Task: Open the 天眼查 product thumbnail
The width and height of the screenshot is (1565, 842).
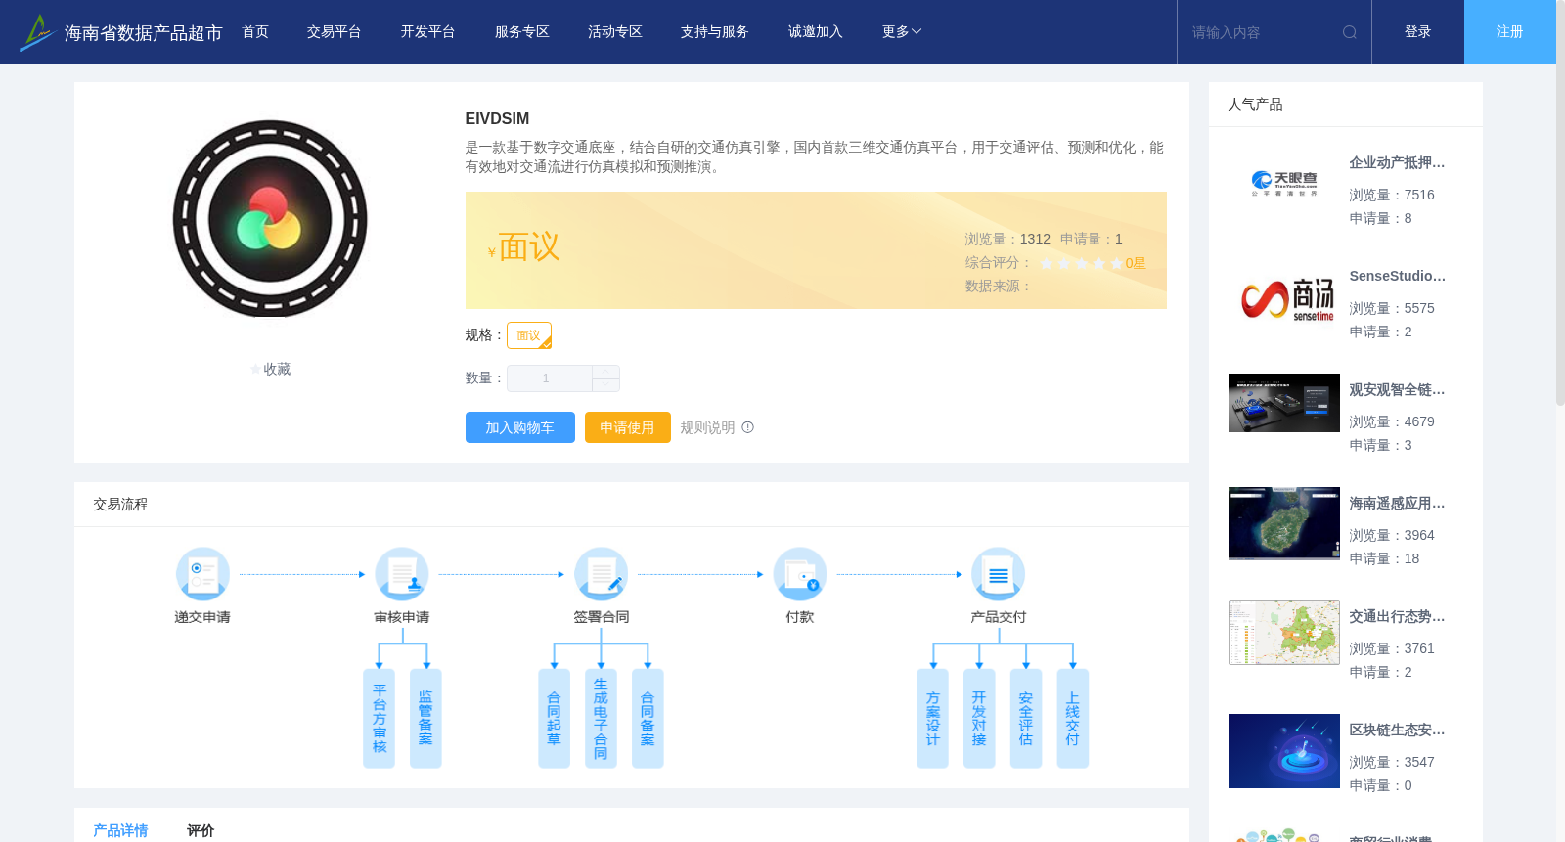Action: point(1284,184)
